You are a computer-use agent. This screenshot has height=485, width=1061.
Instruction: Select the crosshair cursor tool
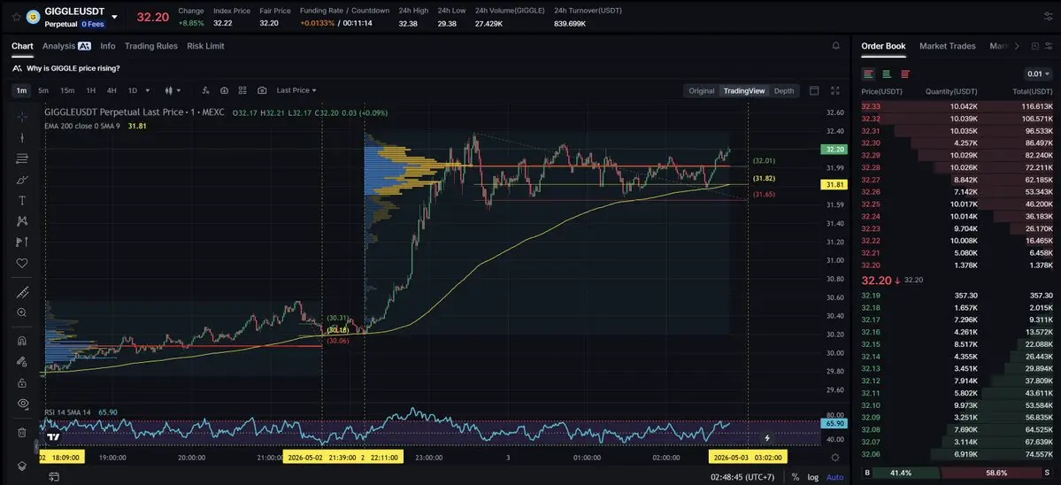coord(21,116)
